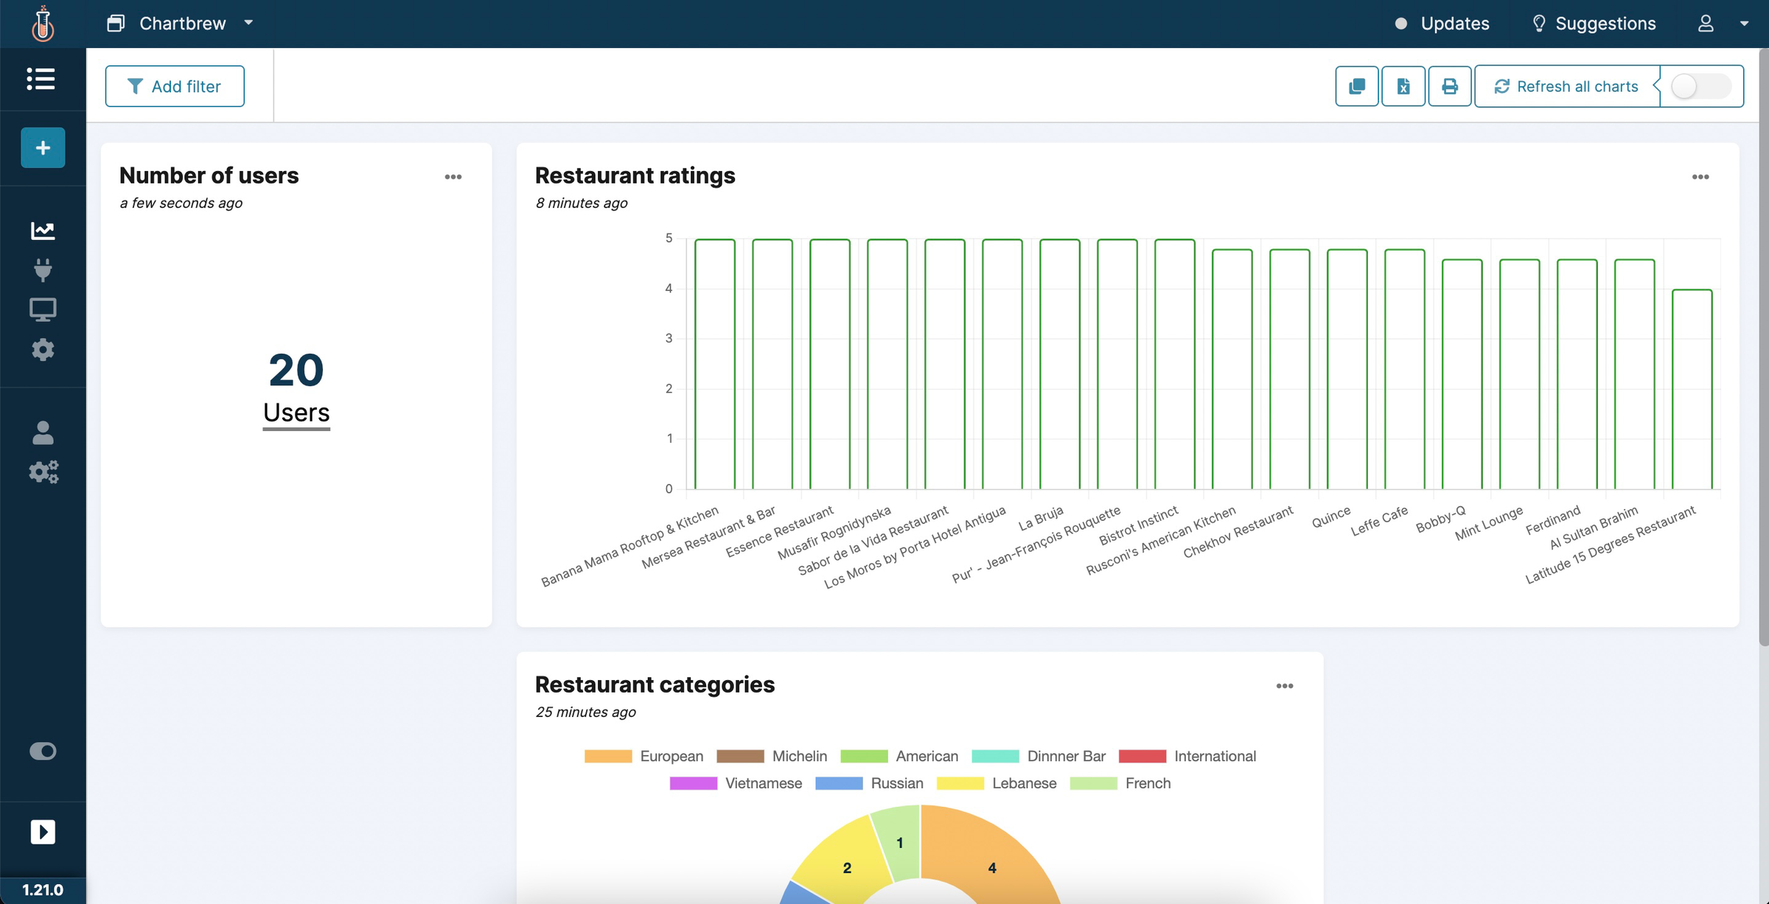The image size is (1769, 904).
Task: Open the account dropdown chevron in the top right
Action: 1745,23
